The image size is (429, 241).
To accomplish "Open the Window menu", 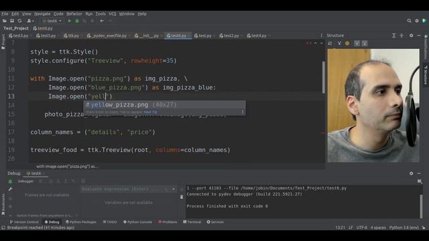I will pos(127,13).
